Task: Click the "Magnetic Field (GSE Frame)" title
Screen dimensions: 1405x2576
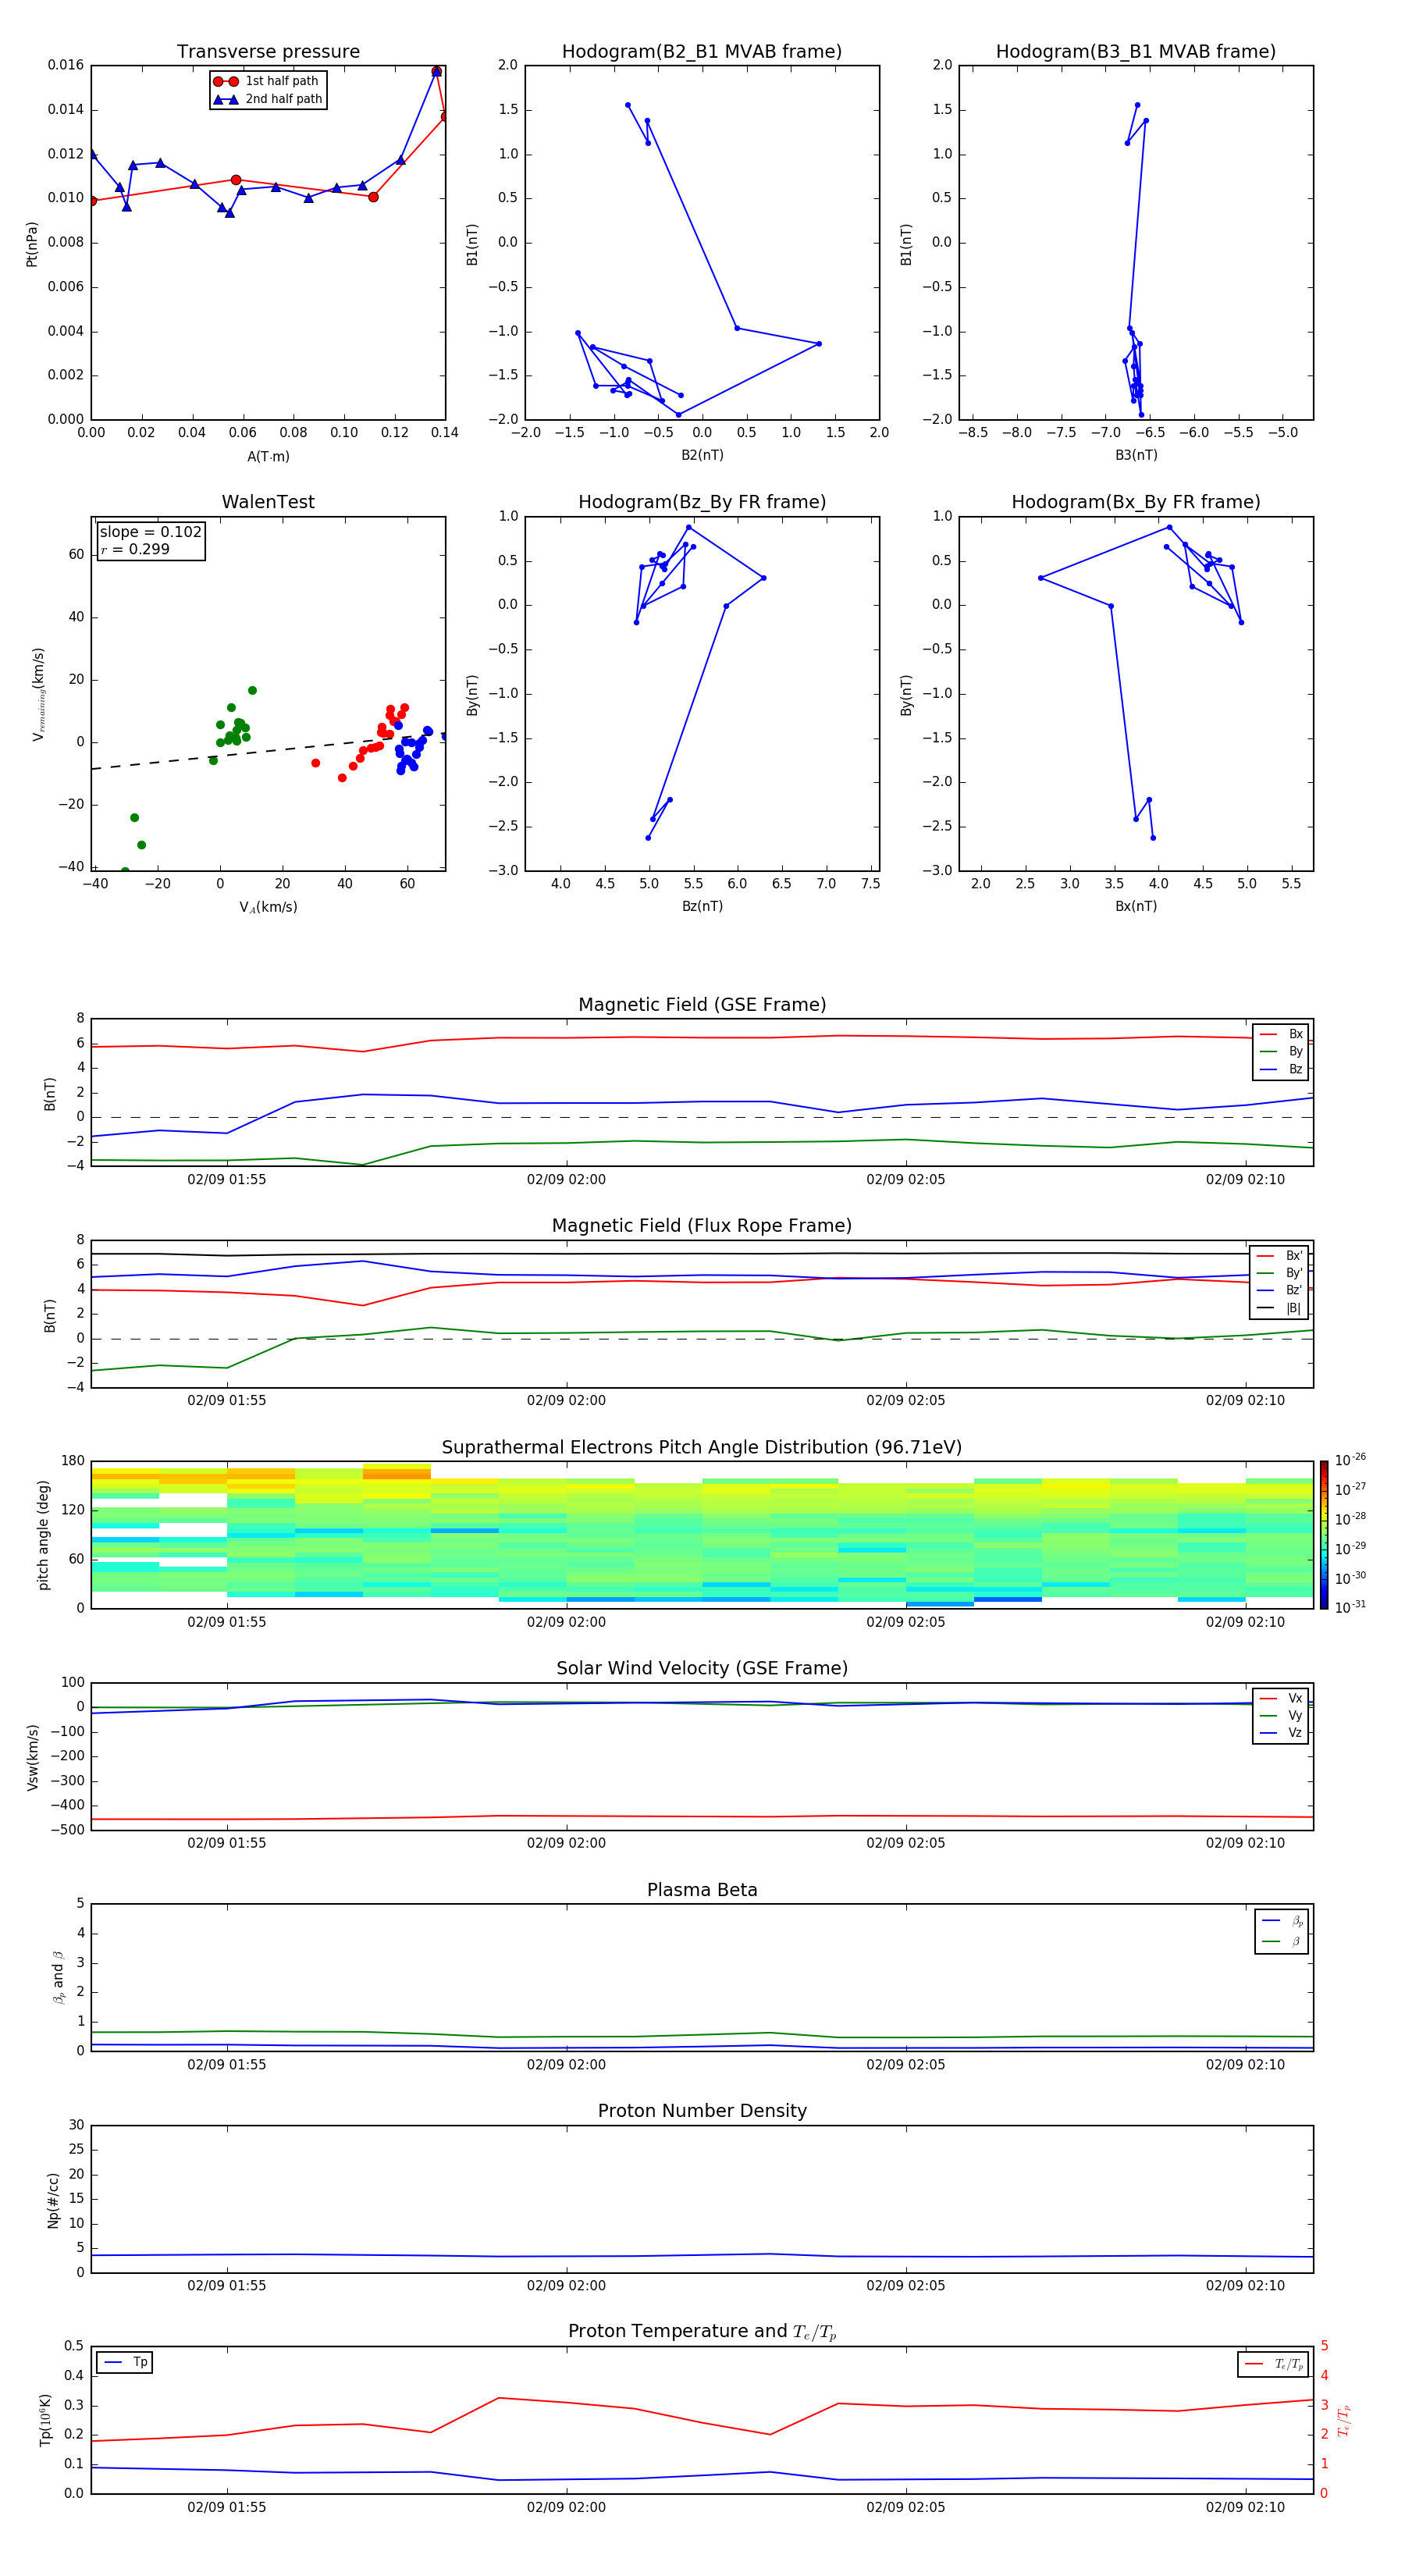Action: point(702,1005)
